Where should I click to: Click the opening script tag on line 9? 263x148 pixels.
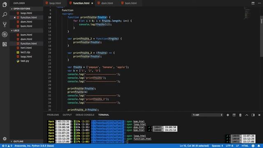(x=67, y=14)
